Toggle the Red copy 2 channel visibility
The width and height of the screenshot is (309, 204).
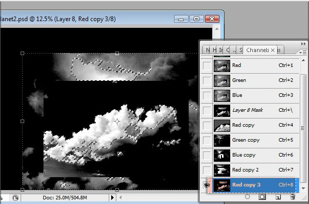(x=207, y=170)
